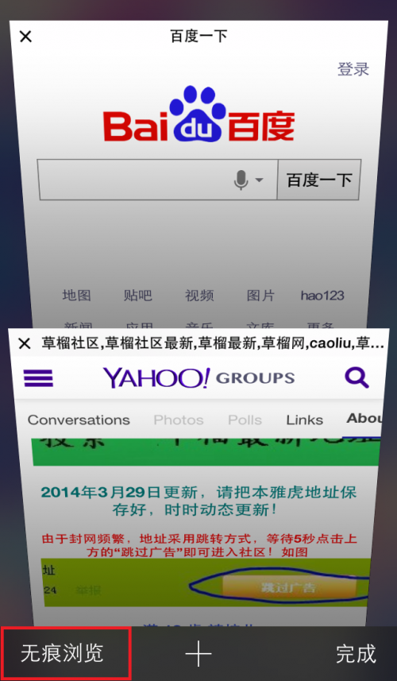
Task: Click the Baidu paw logo
Action: point(199,114)
